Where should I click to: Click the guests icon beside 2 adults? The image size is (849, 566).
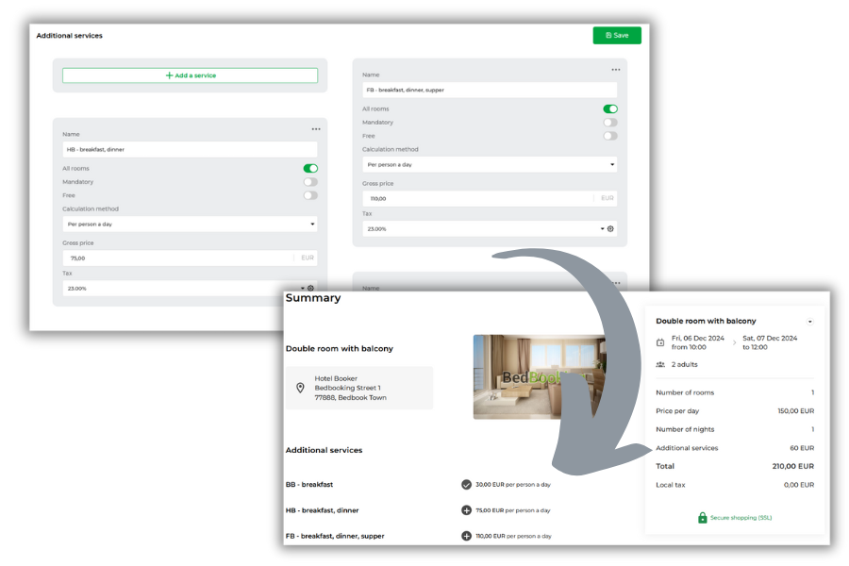[x=660, y=364]
